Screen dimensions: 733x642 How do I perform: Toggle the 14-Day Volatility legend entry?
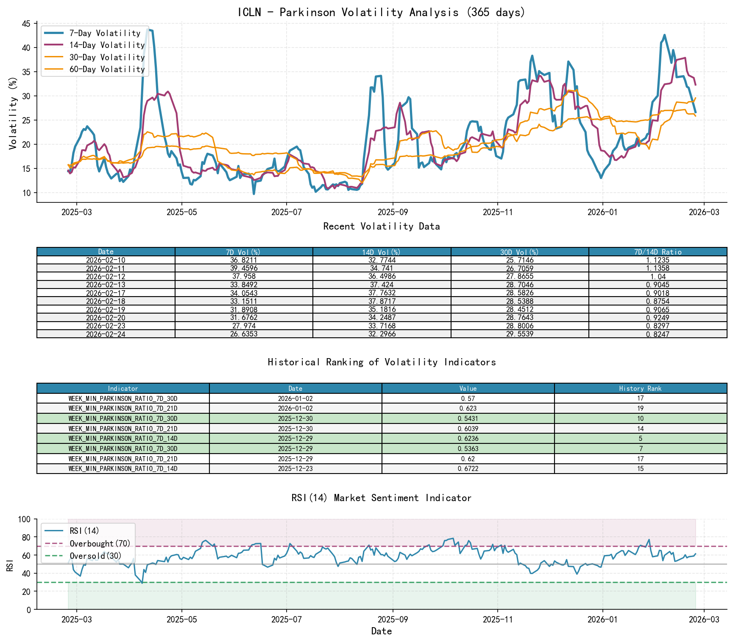[107, 45]
